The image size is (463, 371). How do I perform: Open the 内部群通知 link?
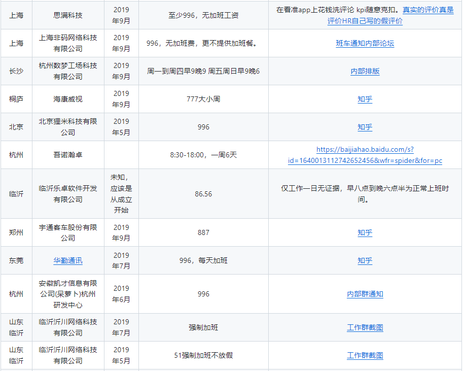pos(365,294)
